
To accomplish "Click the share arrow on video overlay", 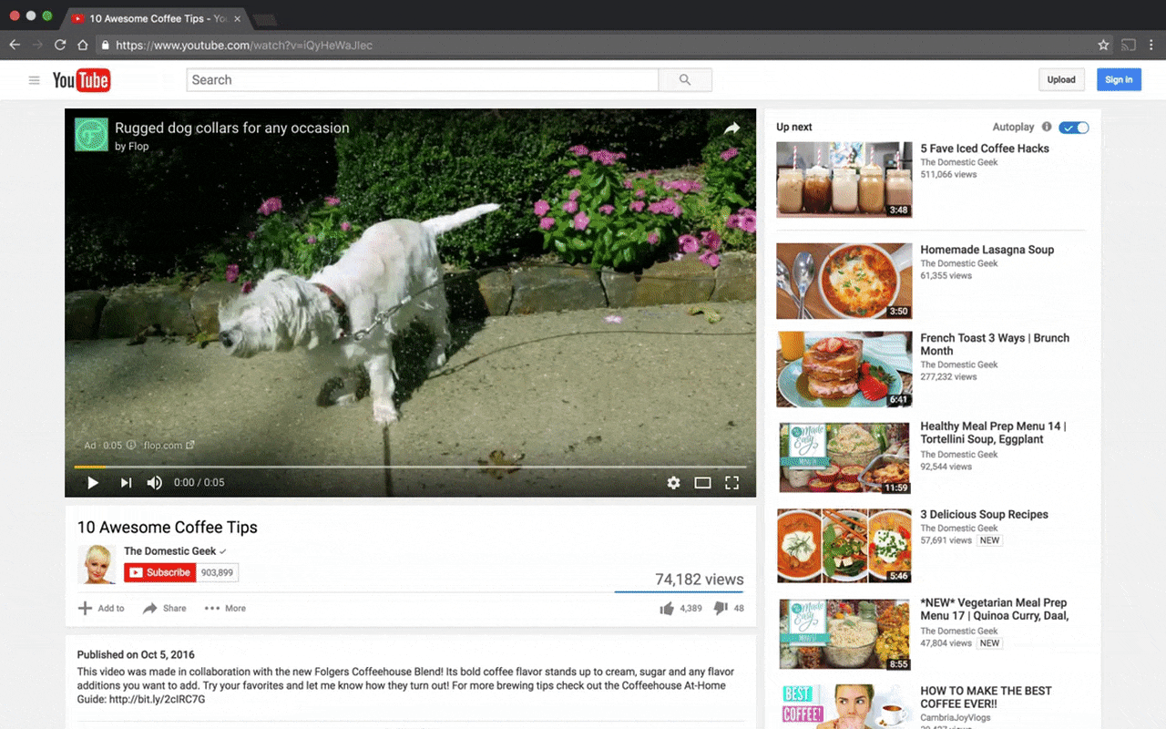I will pos(731,129).
